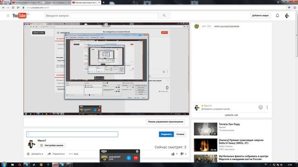Image resolution: width=298 pixels, height=167 pixels.
Task: Switch to the first YouTube dashboard tab
Action: point(26,2)
